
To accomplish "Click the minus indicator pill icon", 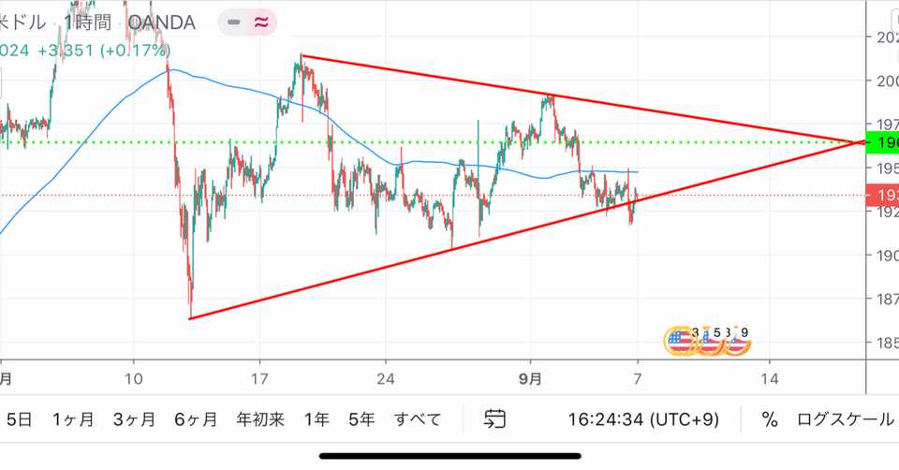I will tap(234, 22).
